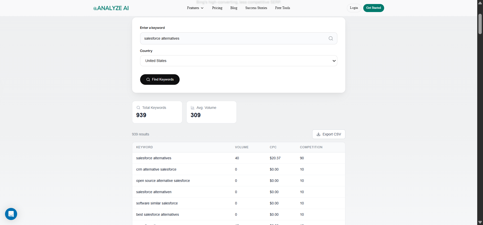This screenshot has width=483, height=225.
Task: Select 'best salesforce alternatives' keyword
Action: (x=157, y=214)
